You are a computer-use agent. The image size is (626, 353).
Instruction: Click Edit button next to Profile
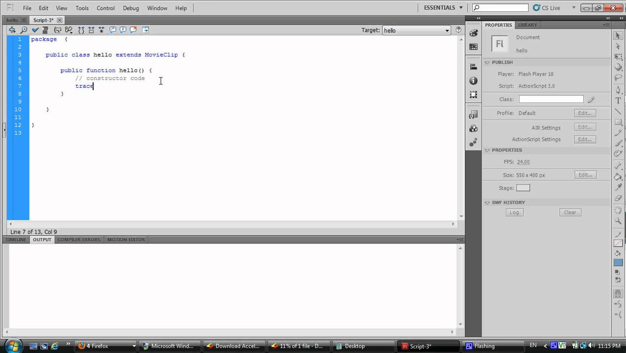click(x=585, y=113)
